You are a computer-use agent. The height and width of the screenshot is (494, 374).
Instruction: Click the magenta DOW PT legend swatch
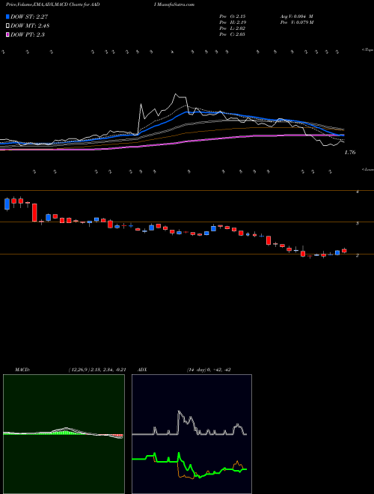point(8,34)
